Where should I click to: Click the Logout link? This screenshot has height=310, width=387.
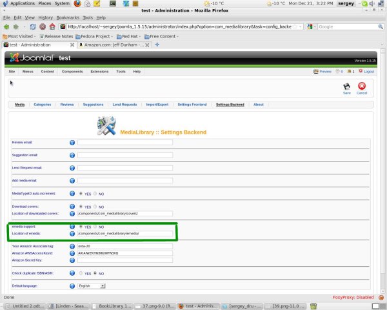pyautogui.click(x=366, y=72)
